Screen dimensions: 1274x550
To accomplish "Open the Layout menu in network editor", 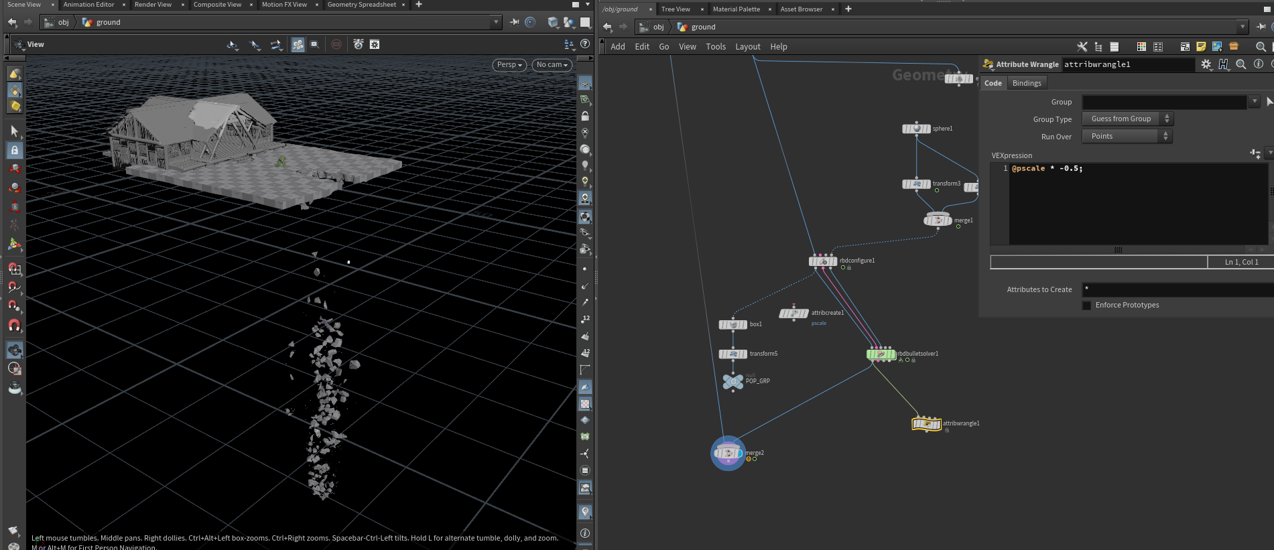I will [747, 47].
